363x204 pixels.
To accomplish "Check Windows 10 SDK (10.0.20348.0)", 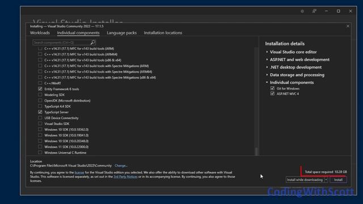I will click(40, 141).
